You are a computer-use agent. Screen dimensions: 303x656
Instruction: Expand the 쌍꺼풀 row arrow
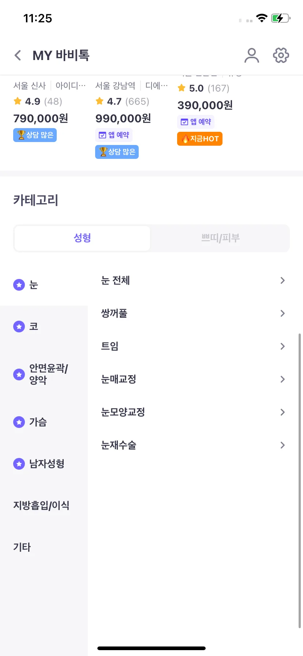coord(283,313)
